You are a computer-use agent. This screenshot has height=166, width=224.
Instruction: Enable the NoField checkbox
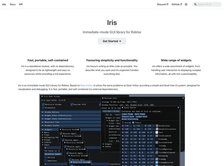(46, 157)
